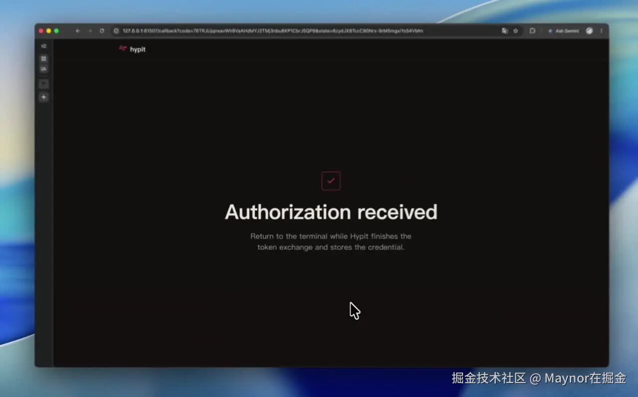638x397 pixels.
Task: Go back with the browser back arrow
Action: point(78,31)
